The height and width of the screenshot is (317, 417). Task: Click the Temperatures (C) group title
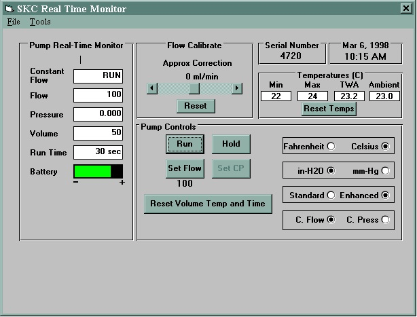pos(330,75)
